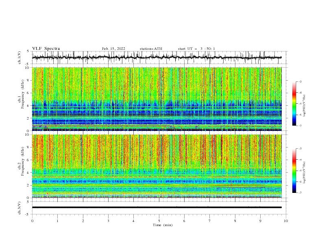
Task: Click the '10' tick on the Time axis
Action: pos(286,221)
